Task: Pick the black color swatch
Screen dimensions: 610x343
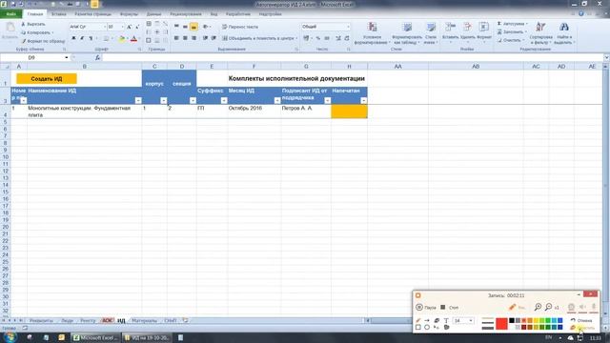Action: tap(512, 320)
